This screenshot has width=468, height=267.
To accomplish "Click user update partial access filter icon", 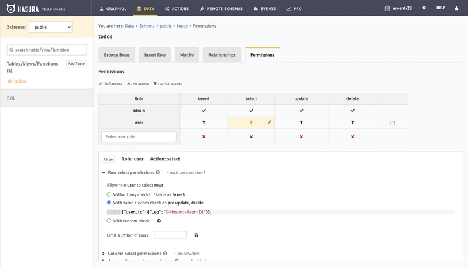I will click(301, 122).
